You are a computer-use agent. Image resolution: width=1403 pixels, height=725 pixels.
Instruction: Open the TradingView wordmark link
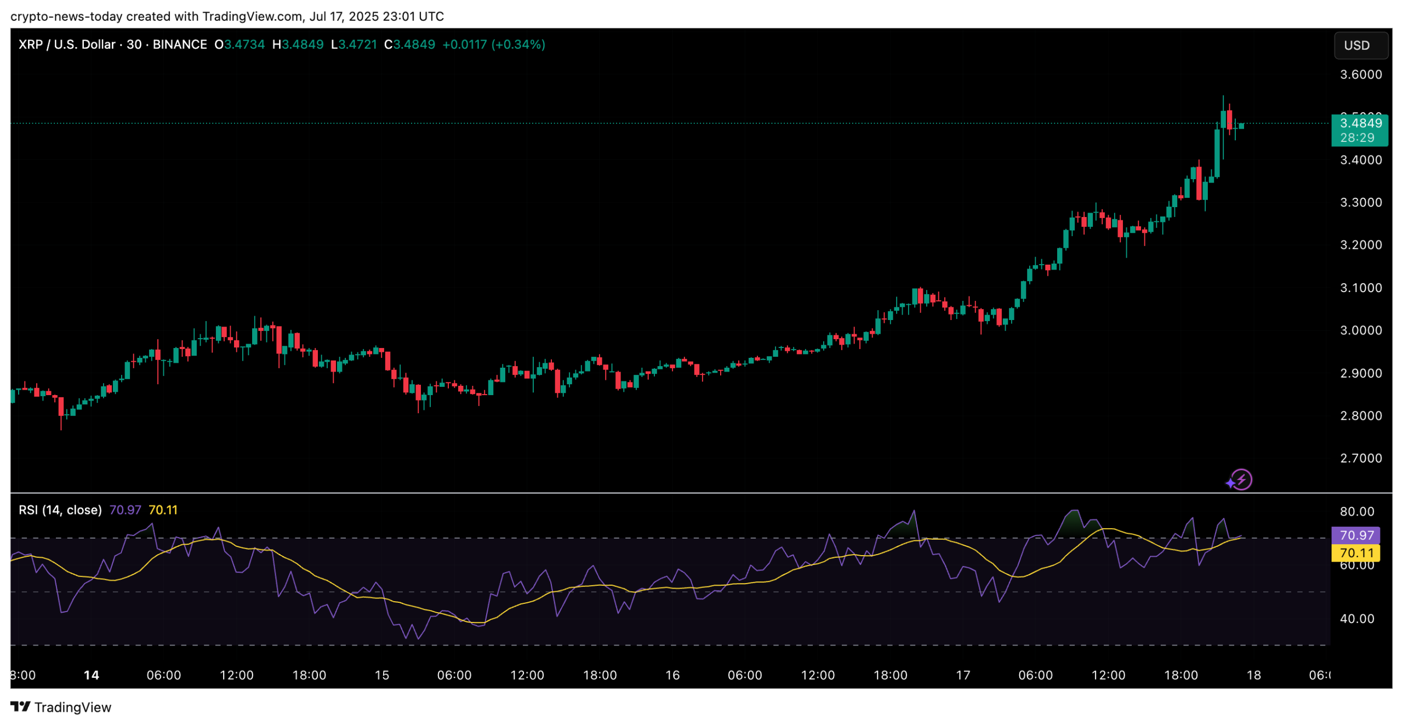tap(73, 707)
